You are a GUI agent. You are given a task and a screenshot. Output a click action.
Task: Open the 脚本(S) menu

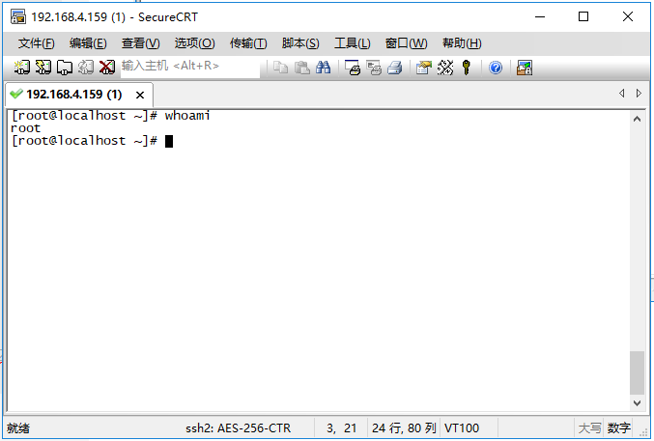pyautogui.click(x=300, y=43)
